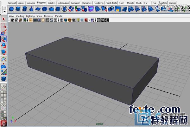Image resolution: width=190 pixels, height=127 pixels.
Task: Click the yellow-arch bridge shelf icon
Action: point(117,9)
